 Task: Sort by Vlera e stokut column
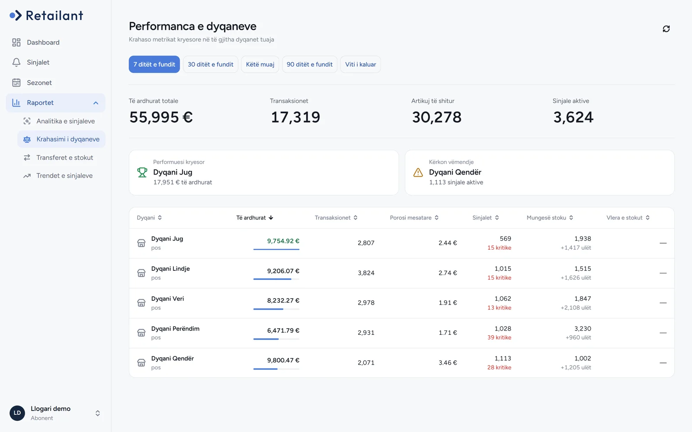pyautogui.click(x=628, y=218)
